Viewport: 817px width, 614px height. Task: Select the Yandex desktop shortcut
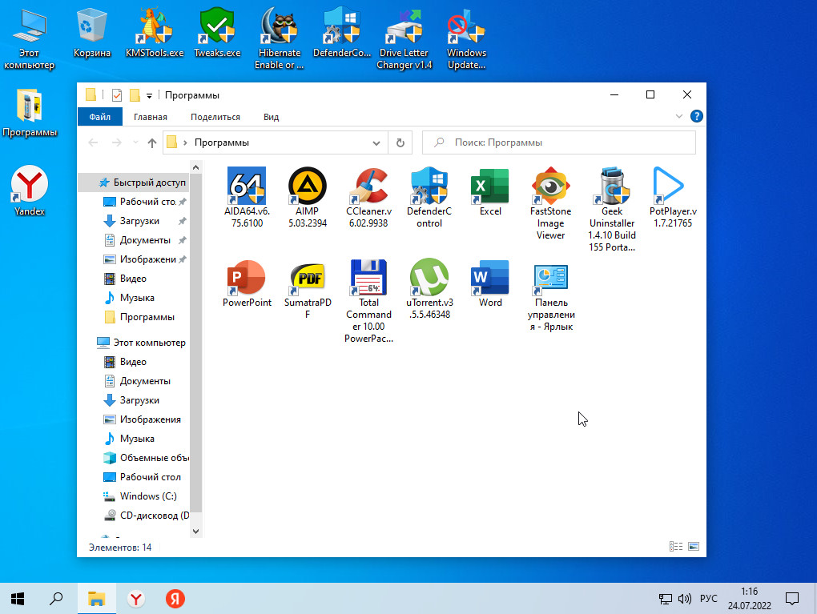29,184
